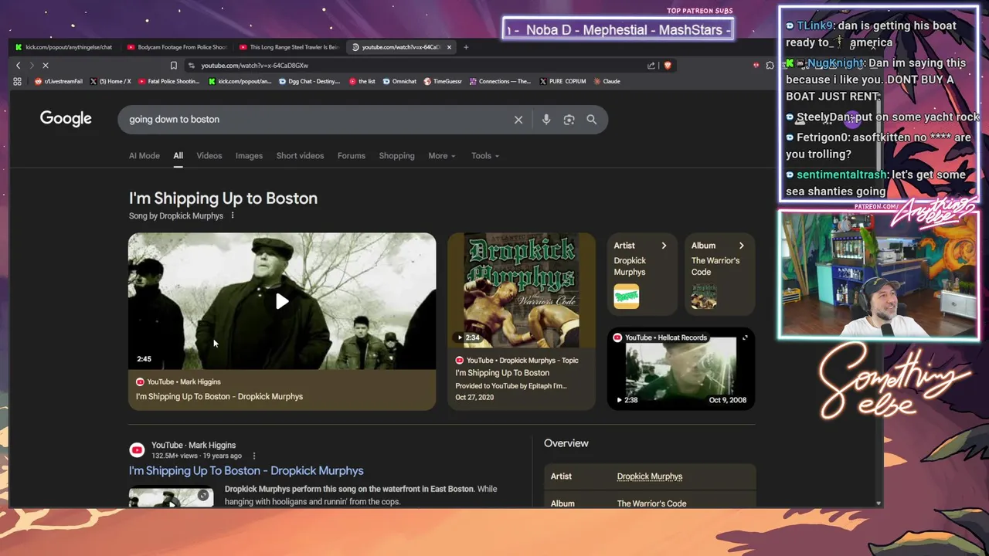Viewport: 989px width, 556px height.
Task: Open the Google logo homepage
Action: point(66,118)
